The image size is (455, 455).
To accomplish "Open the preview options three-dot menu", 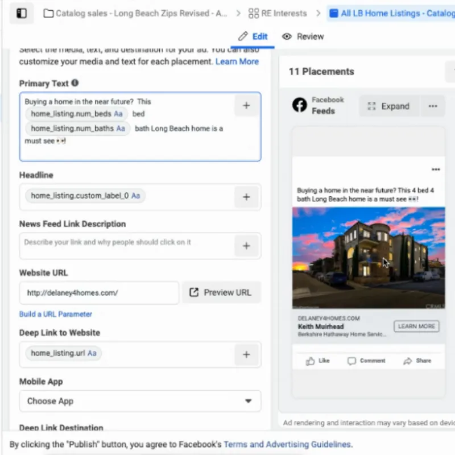I will point(433,106).
